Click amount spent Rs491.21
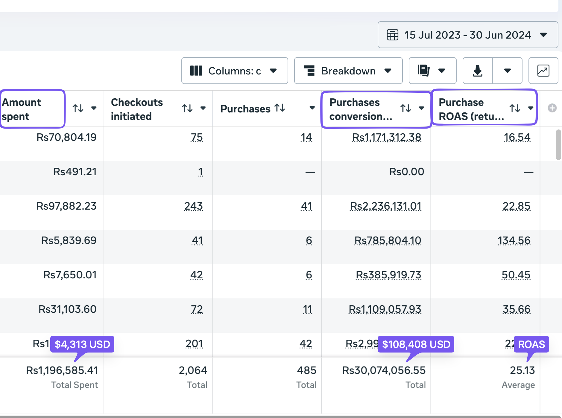The height and width of the screenshot is (418, 562). pos(75,172)
